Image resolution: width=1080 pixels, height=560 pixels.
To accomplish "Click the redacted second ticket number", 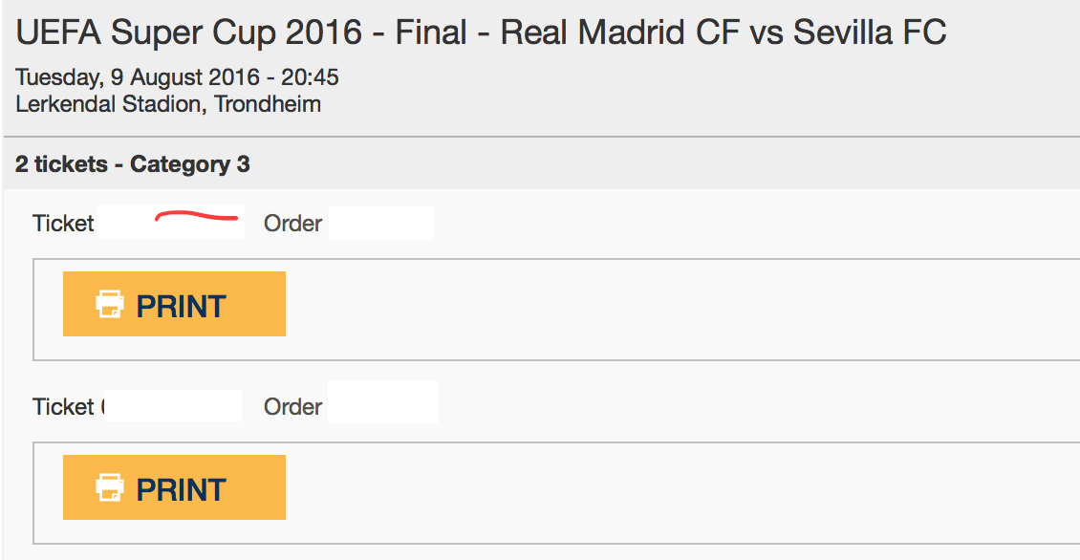I will pos(173,406).
